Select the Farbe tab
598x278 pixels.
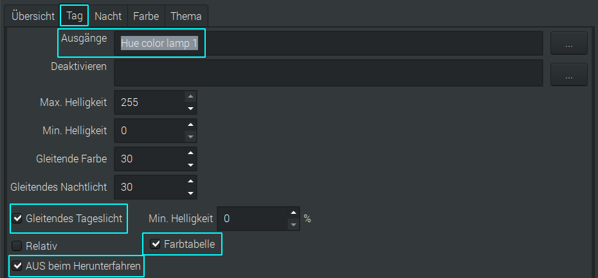(x=146, y=16)
